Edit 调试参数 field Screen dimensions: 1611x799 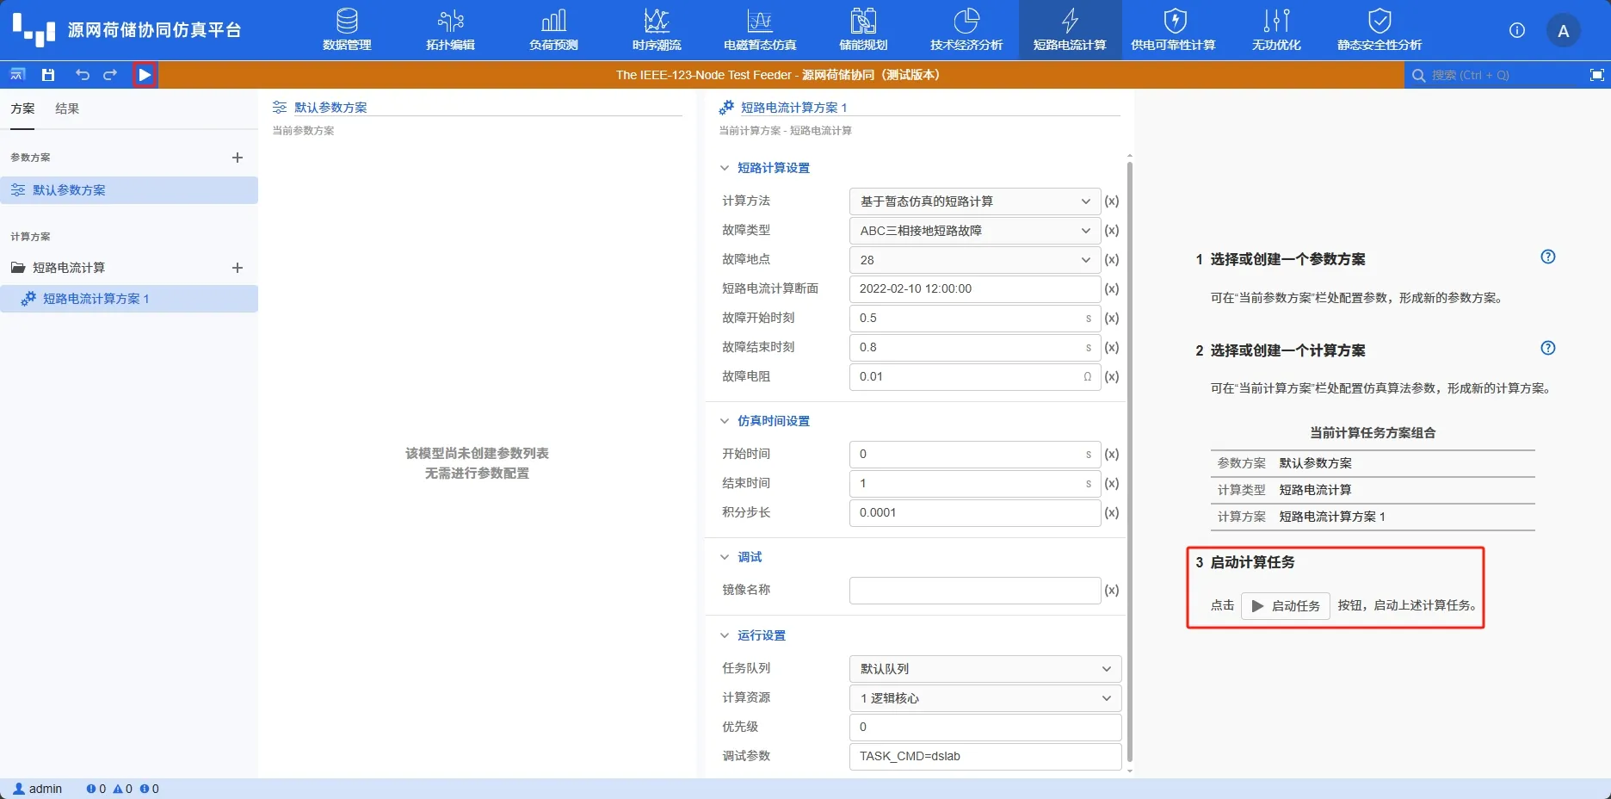coord(985,757)
